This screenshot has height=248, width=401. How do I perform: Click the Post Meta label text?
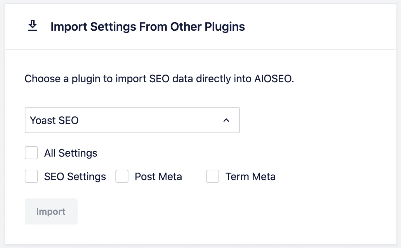coord(158,177)
